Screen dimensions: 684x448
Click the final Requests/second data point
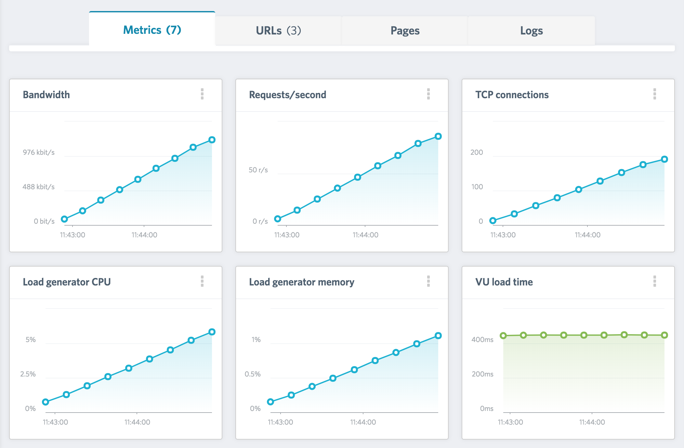click(x=438, y=136)
